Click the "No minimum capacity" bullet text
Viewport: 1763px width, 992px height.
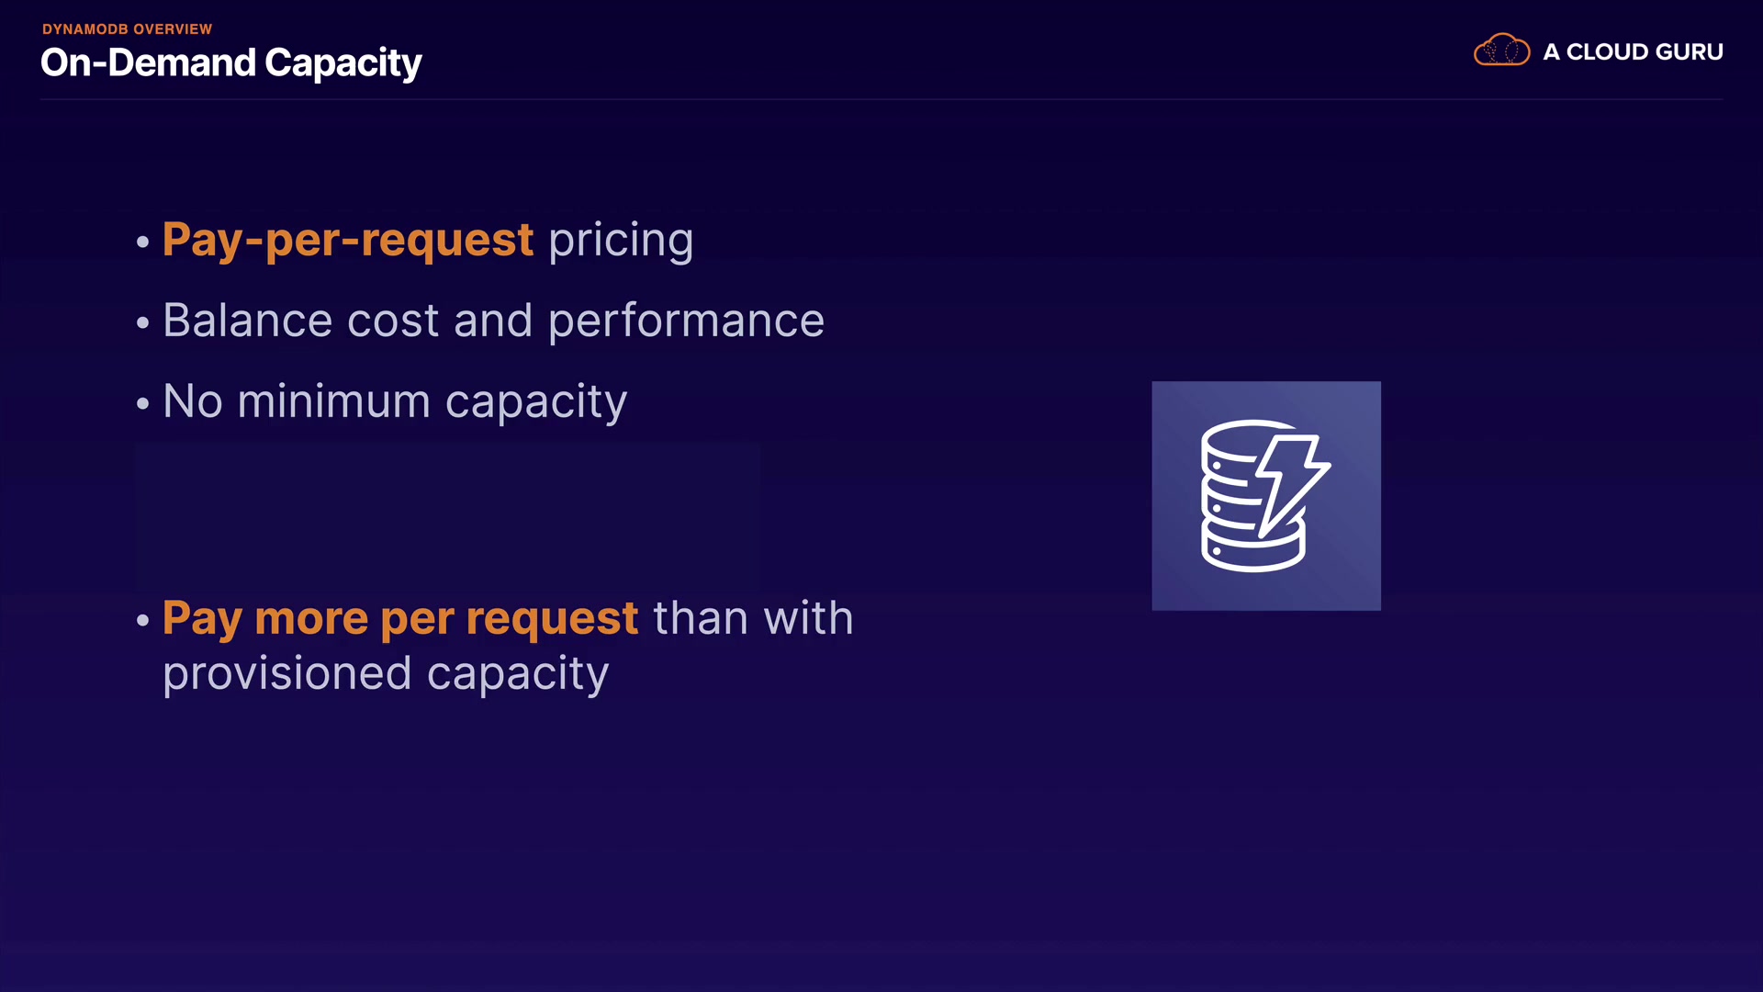(x=395, y=401)
